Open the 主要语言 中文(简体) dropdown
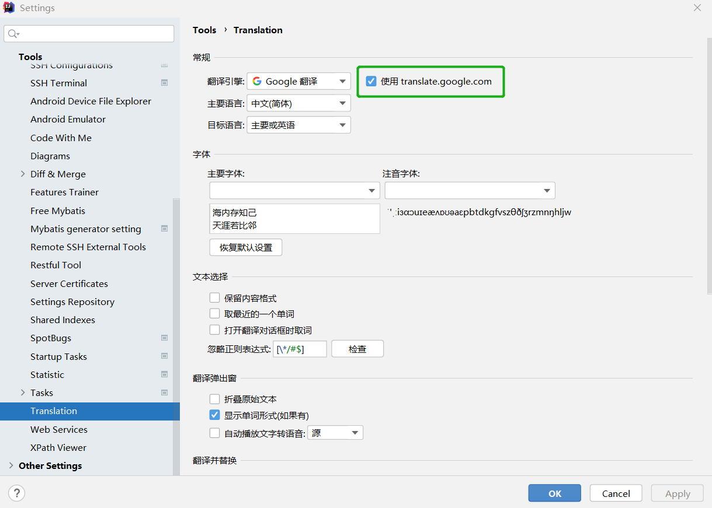This screenshot has height=508, width=712. point(298,103)
